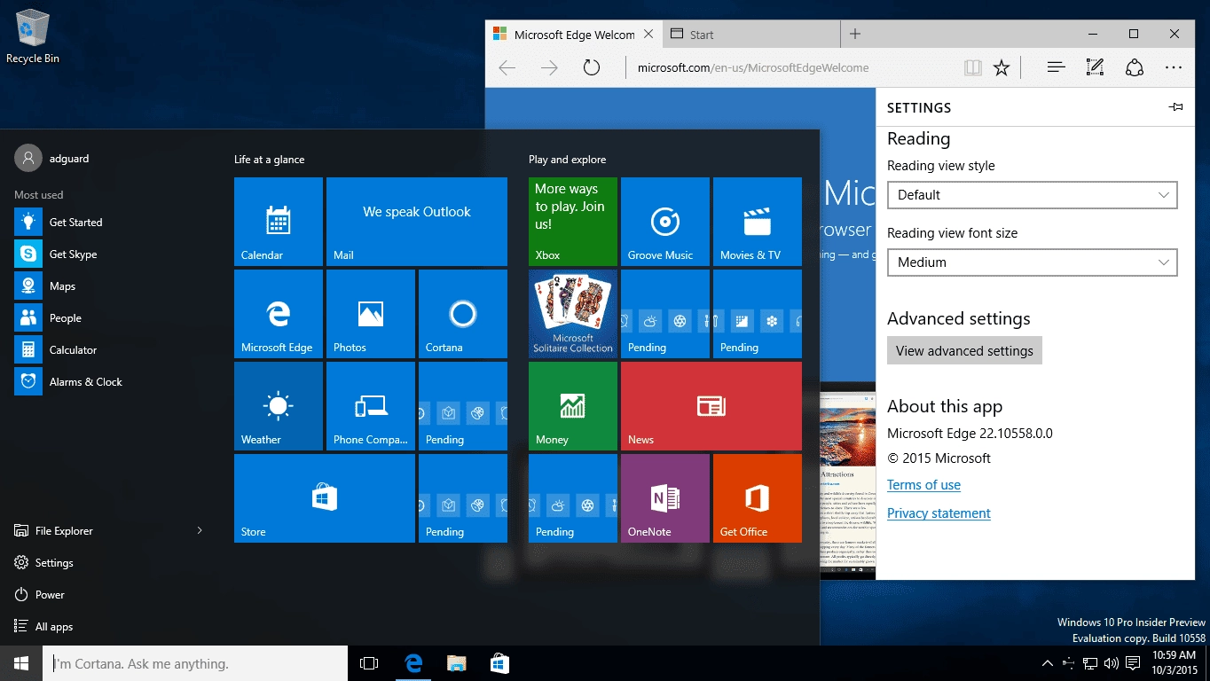The height and width of the screenshot is (681, 1210).
Task: Open Task View on taskbar
Action: tap(369, 663)
